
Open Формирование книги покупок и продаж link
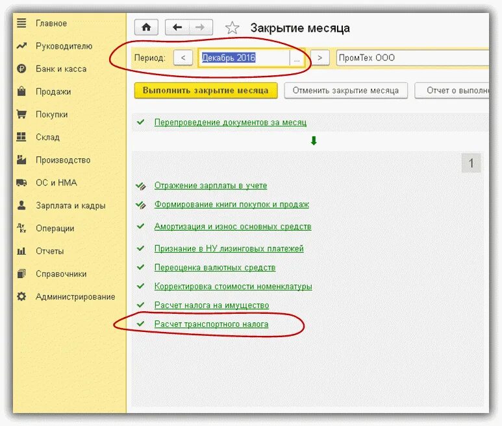coord(231,204)
